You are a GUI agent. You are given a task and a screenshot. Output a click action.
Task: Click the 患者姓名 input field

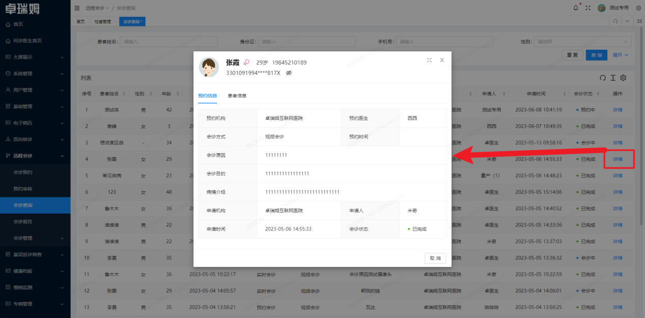pyautogui.click(x=170, y=42)
